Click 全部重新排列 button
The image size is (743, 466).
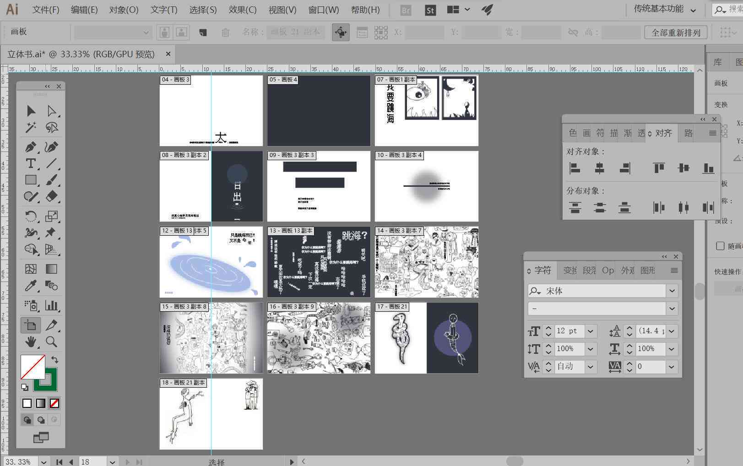676,33
